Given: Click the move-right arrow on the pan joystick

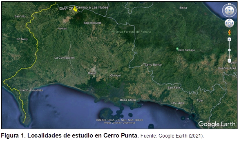Looking at the screenshot, I should 232,23.
